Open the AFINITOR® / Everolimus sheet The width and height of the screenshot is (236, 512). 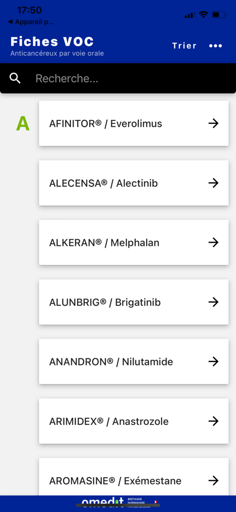coord(134,123)
